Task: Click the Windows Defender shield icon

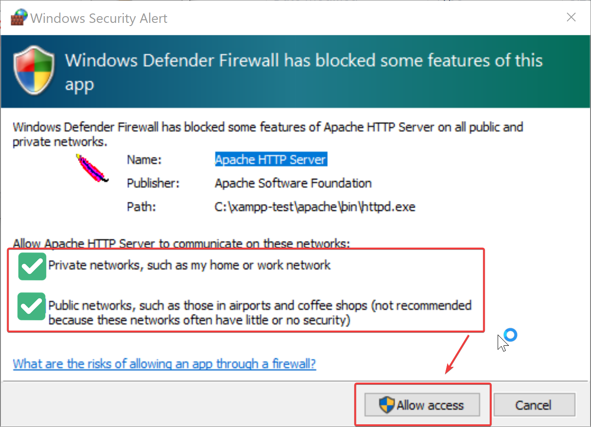Action: pyautogui.click(x=34, y=70)
